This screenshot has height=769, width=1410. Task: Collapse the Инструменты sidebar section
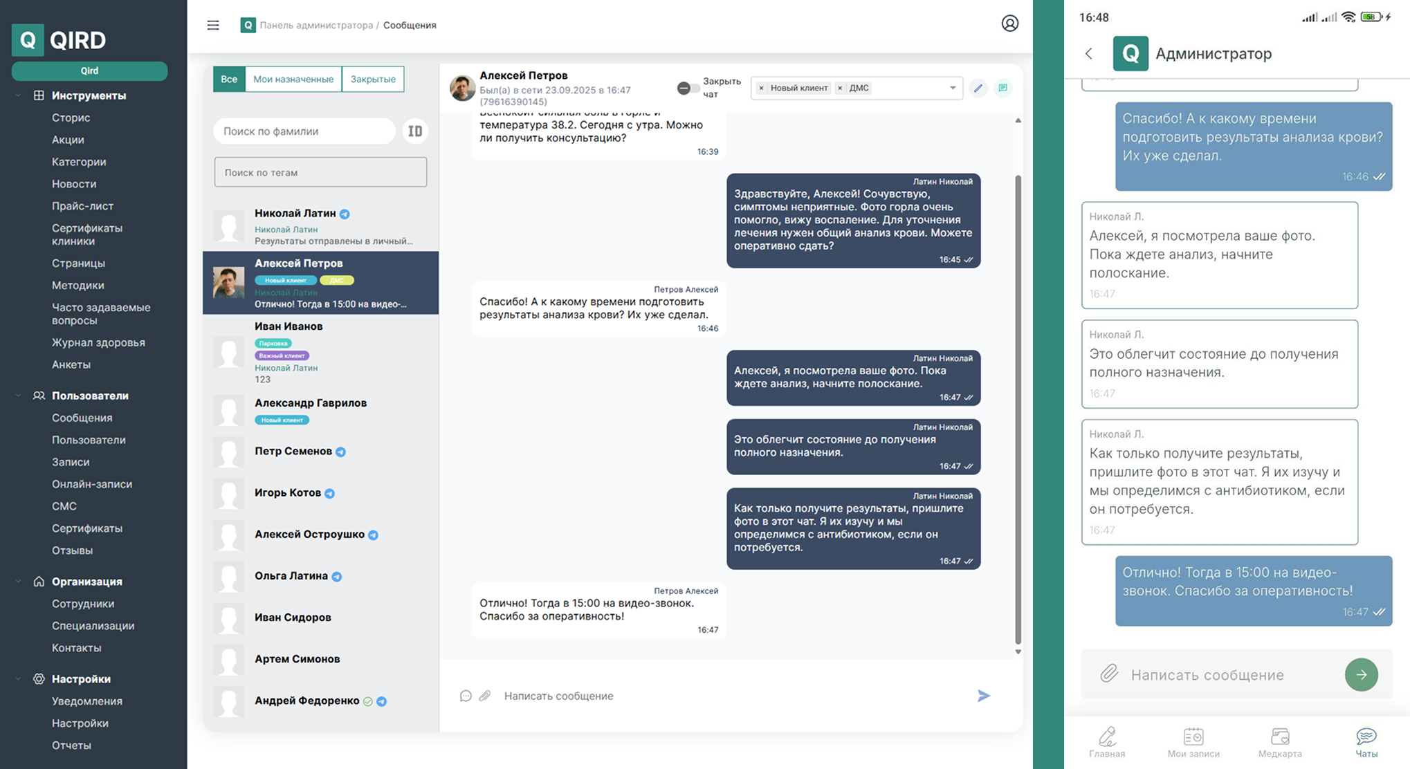[x=19, y=95]
